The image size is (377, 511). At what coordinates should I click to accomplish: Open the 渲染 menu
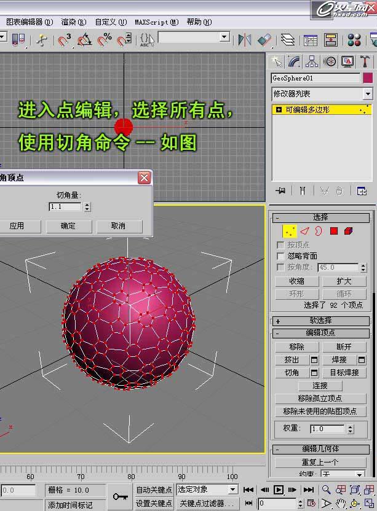point(73,21)
